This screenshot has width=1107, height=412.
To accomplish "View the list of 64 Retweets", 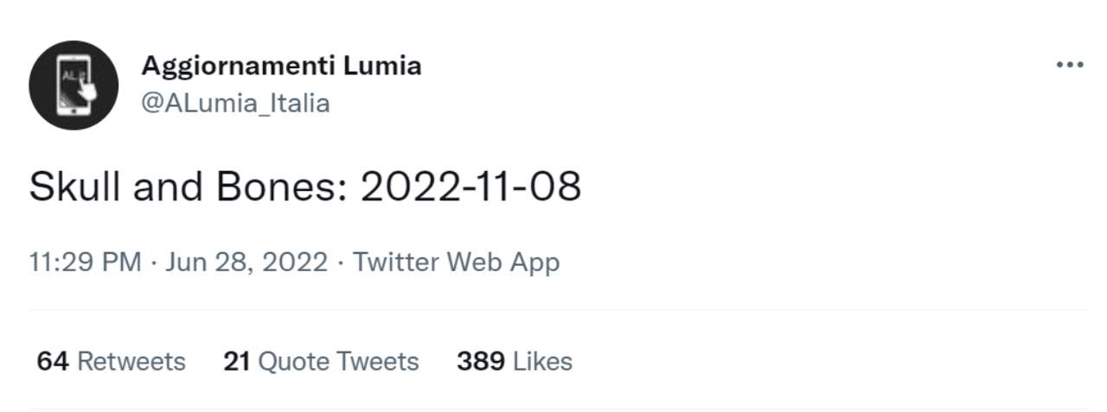I will click(x=111, y=361).
